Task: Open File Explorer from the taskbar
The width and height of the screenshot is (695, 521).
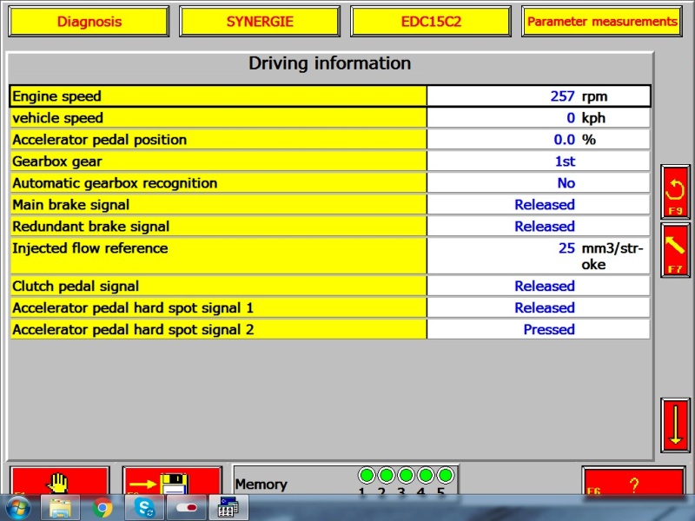Action: [x=60, y=508]
